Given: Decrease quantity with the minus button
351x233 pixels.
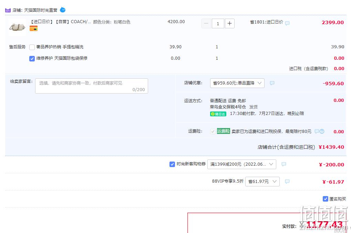Looking at the screenshot, I should point(206,23).
